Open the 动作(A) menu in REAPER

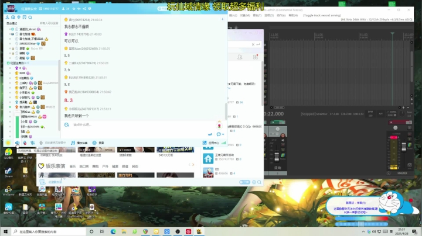(281, 15)
